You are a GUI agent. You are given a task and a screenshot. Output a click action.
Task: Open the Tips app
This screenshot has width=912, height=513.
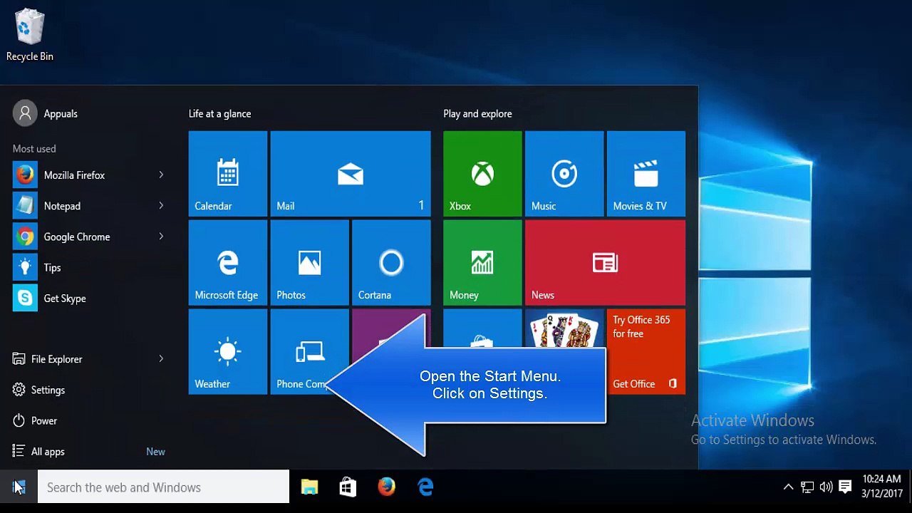89,268
